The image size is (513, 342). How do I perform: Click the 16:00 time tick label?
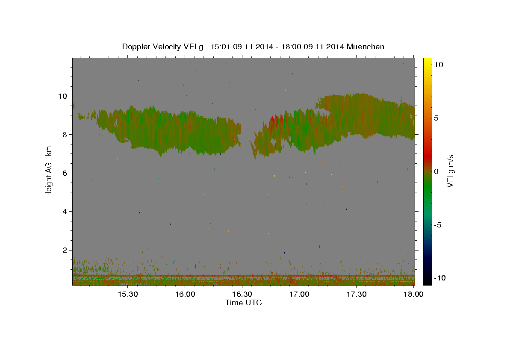coord(185,294)
